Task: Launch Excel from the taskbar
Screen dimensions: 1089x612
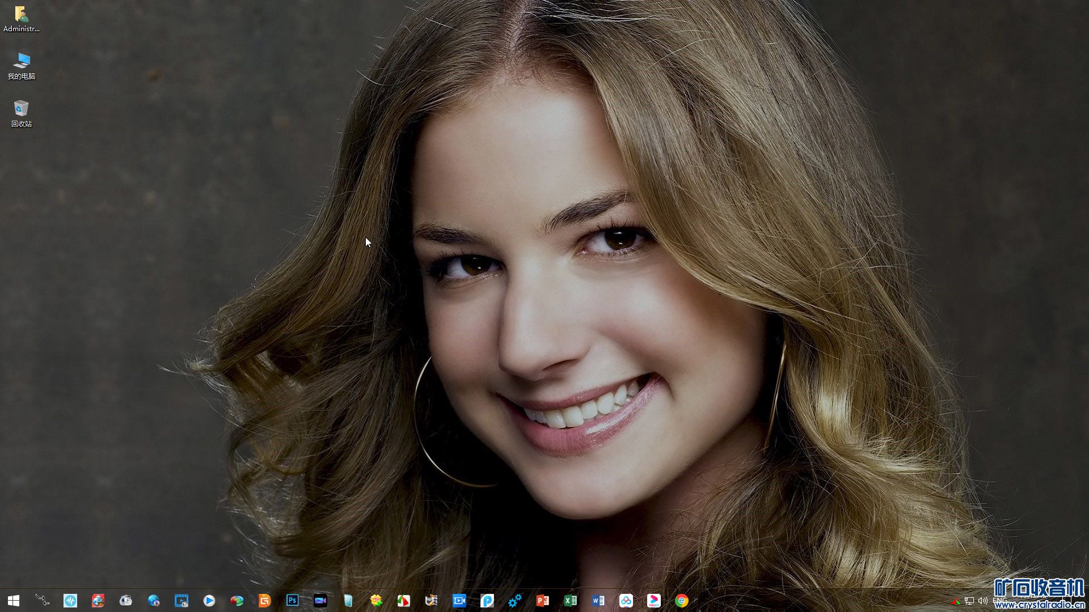Action: tap(571, 600)
